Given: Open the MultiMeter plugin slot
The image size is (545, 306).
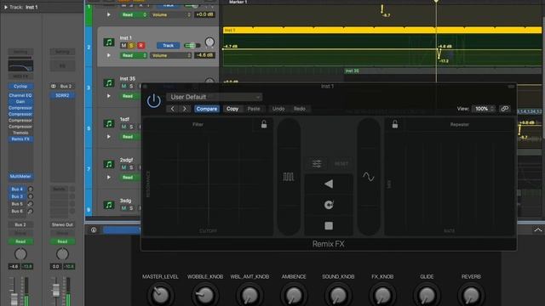Looking at the screenshot, I should coord(20,176).
